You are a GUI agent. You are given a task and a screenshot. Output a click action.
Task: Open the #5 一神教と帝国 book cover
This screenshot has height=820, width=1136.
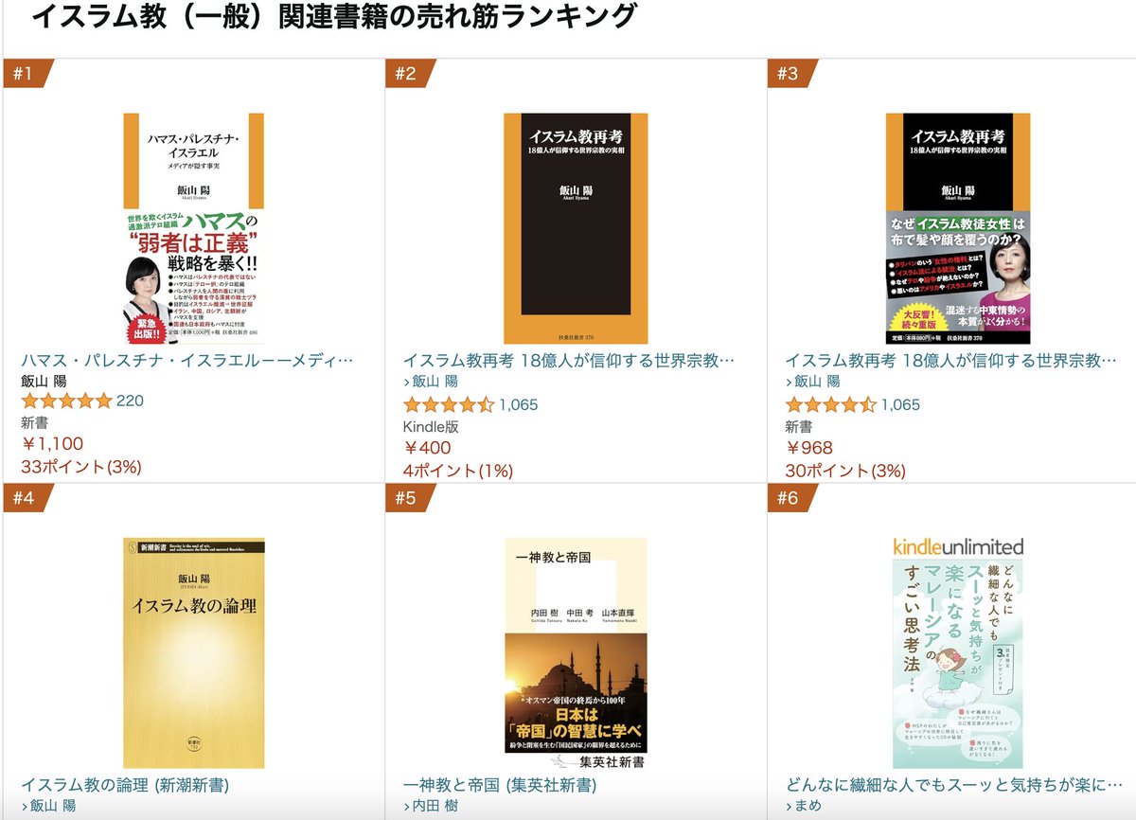click(576, 653)
